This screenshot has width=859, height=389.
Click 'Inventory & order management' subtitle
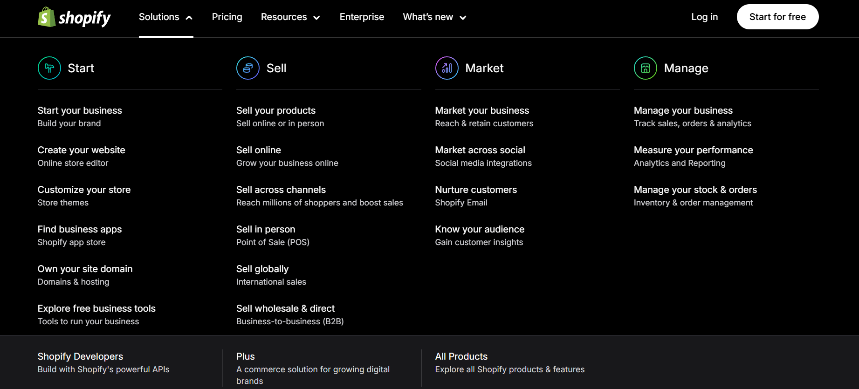tap(693, 203)
